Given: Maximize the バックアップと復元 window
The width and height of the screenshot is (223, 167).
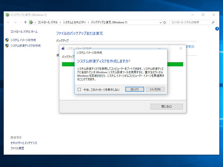Looking at the screenshot, I should point(203,15).
